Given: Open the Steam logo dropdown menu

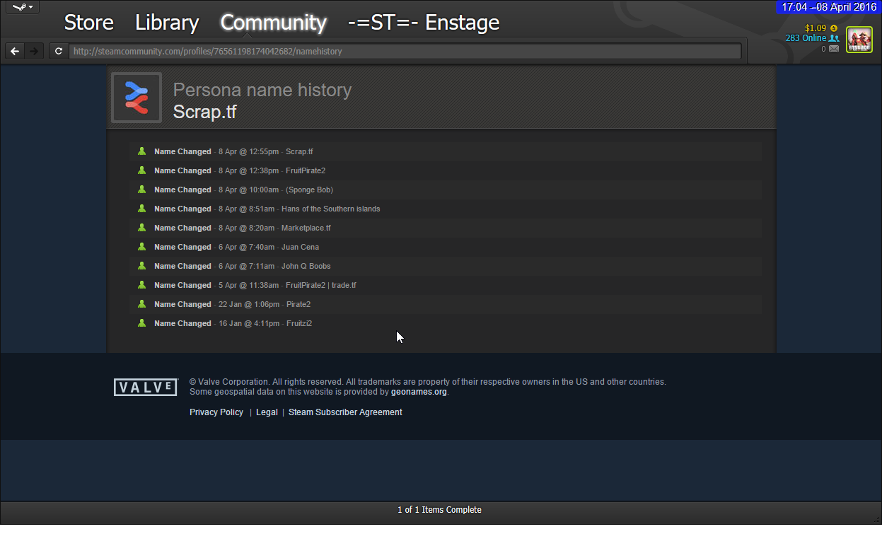Looking at the screenshot, I should coord(22,7).
